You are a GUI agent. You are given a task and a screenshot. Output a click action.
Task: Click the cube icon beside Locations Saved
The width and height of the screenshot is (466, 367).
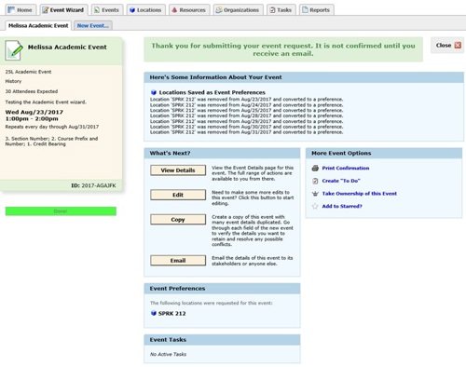154,92
